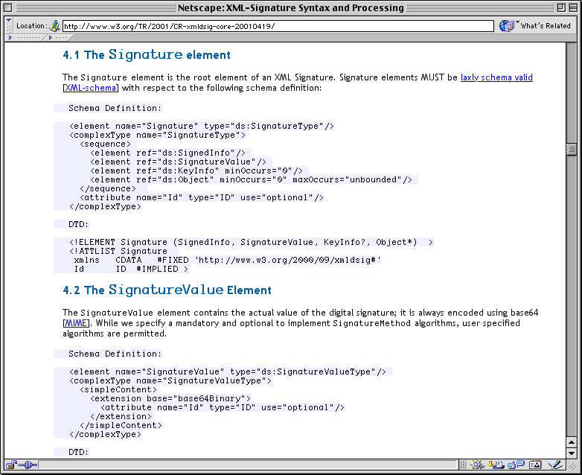Open the MIME reference link
The width and height of the screenshot is (582, 475).
point(77,323)
